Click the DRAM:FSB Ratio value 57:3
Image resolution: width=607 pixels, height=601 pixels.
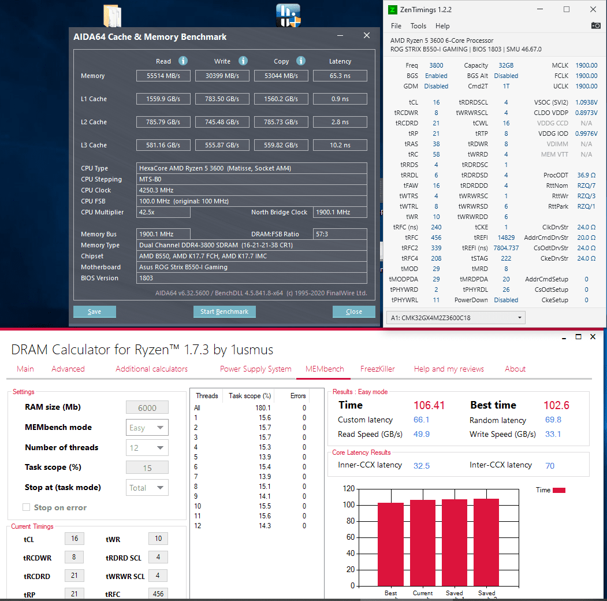click(340, 234)
